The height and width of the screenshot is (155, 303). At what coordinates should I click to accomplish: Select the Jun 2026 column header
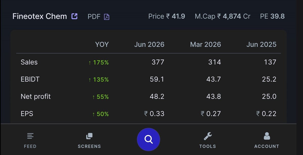pos(149,45)
